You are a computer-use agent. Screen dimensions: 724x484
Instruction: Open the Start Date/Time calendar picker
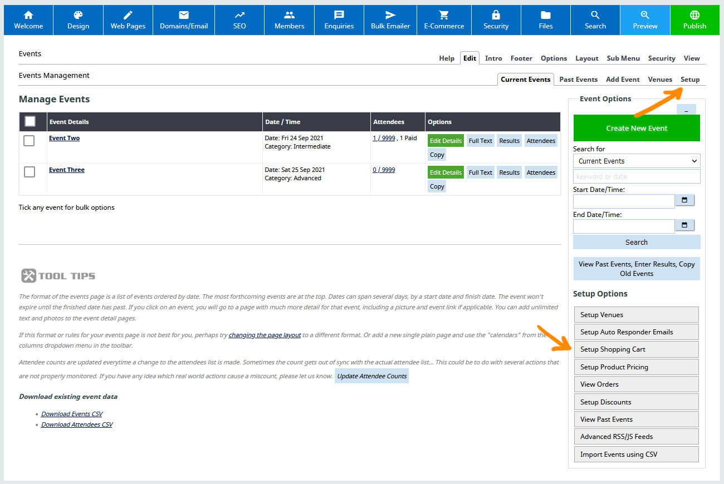[x=684, y=200]
